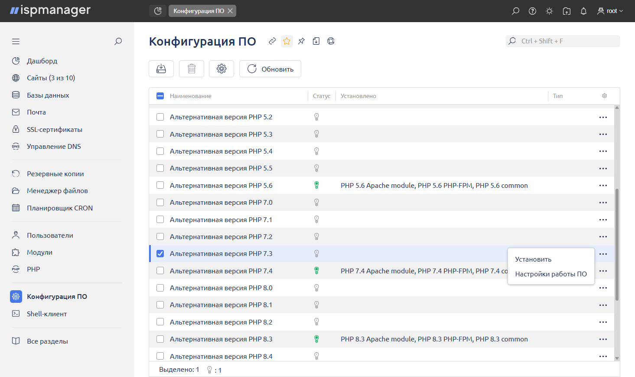Click the install software toolbar icon
Viewport: 635px width, 377px height.
click(161, 69)
